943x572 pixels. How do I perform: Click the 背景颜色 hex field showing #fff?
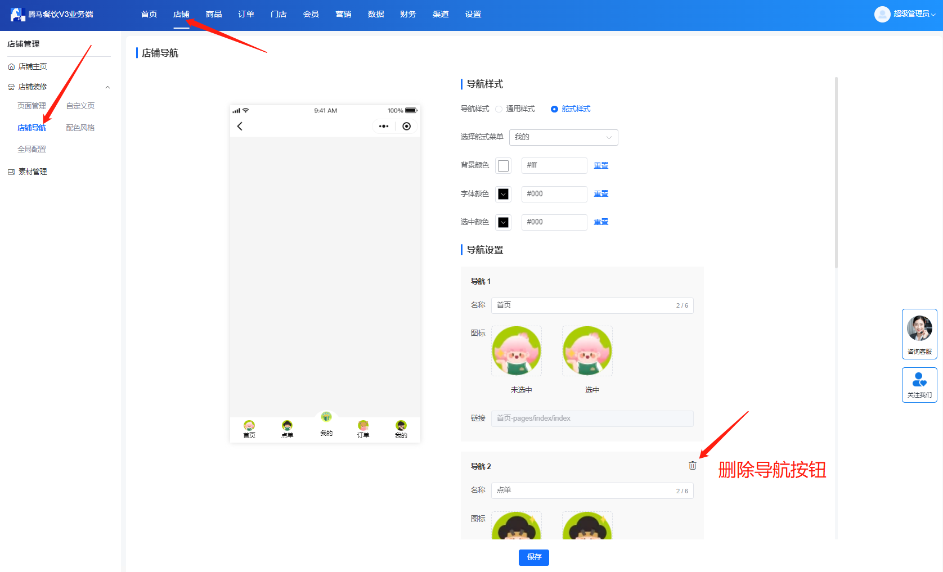pyautogui.click(x=554, y=165)
